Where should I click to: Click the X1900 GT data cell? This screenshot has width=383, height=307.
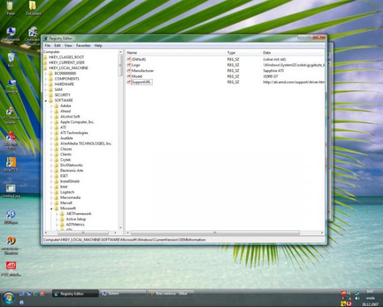(271, 76)
